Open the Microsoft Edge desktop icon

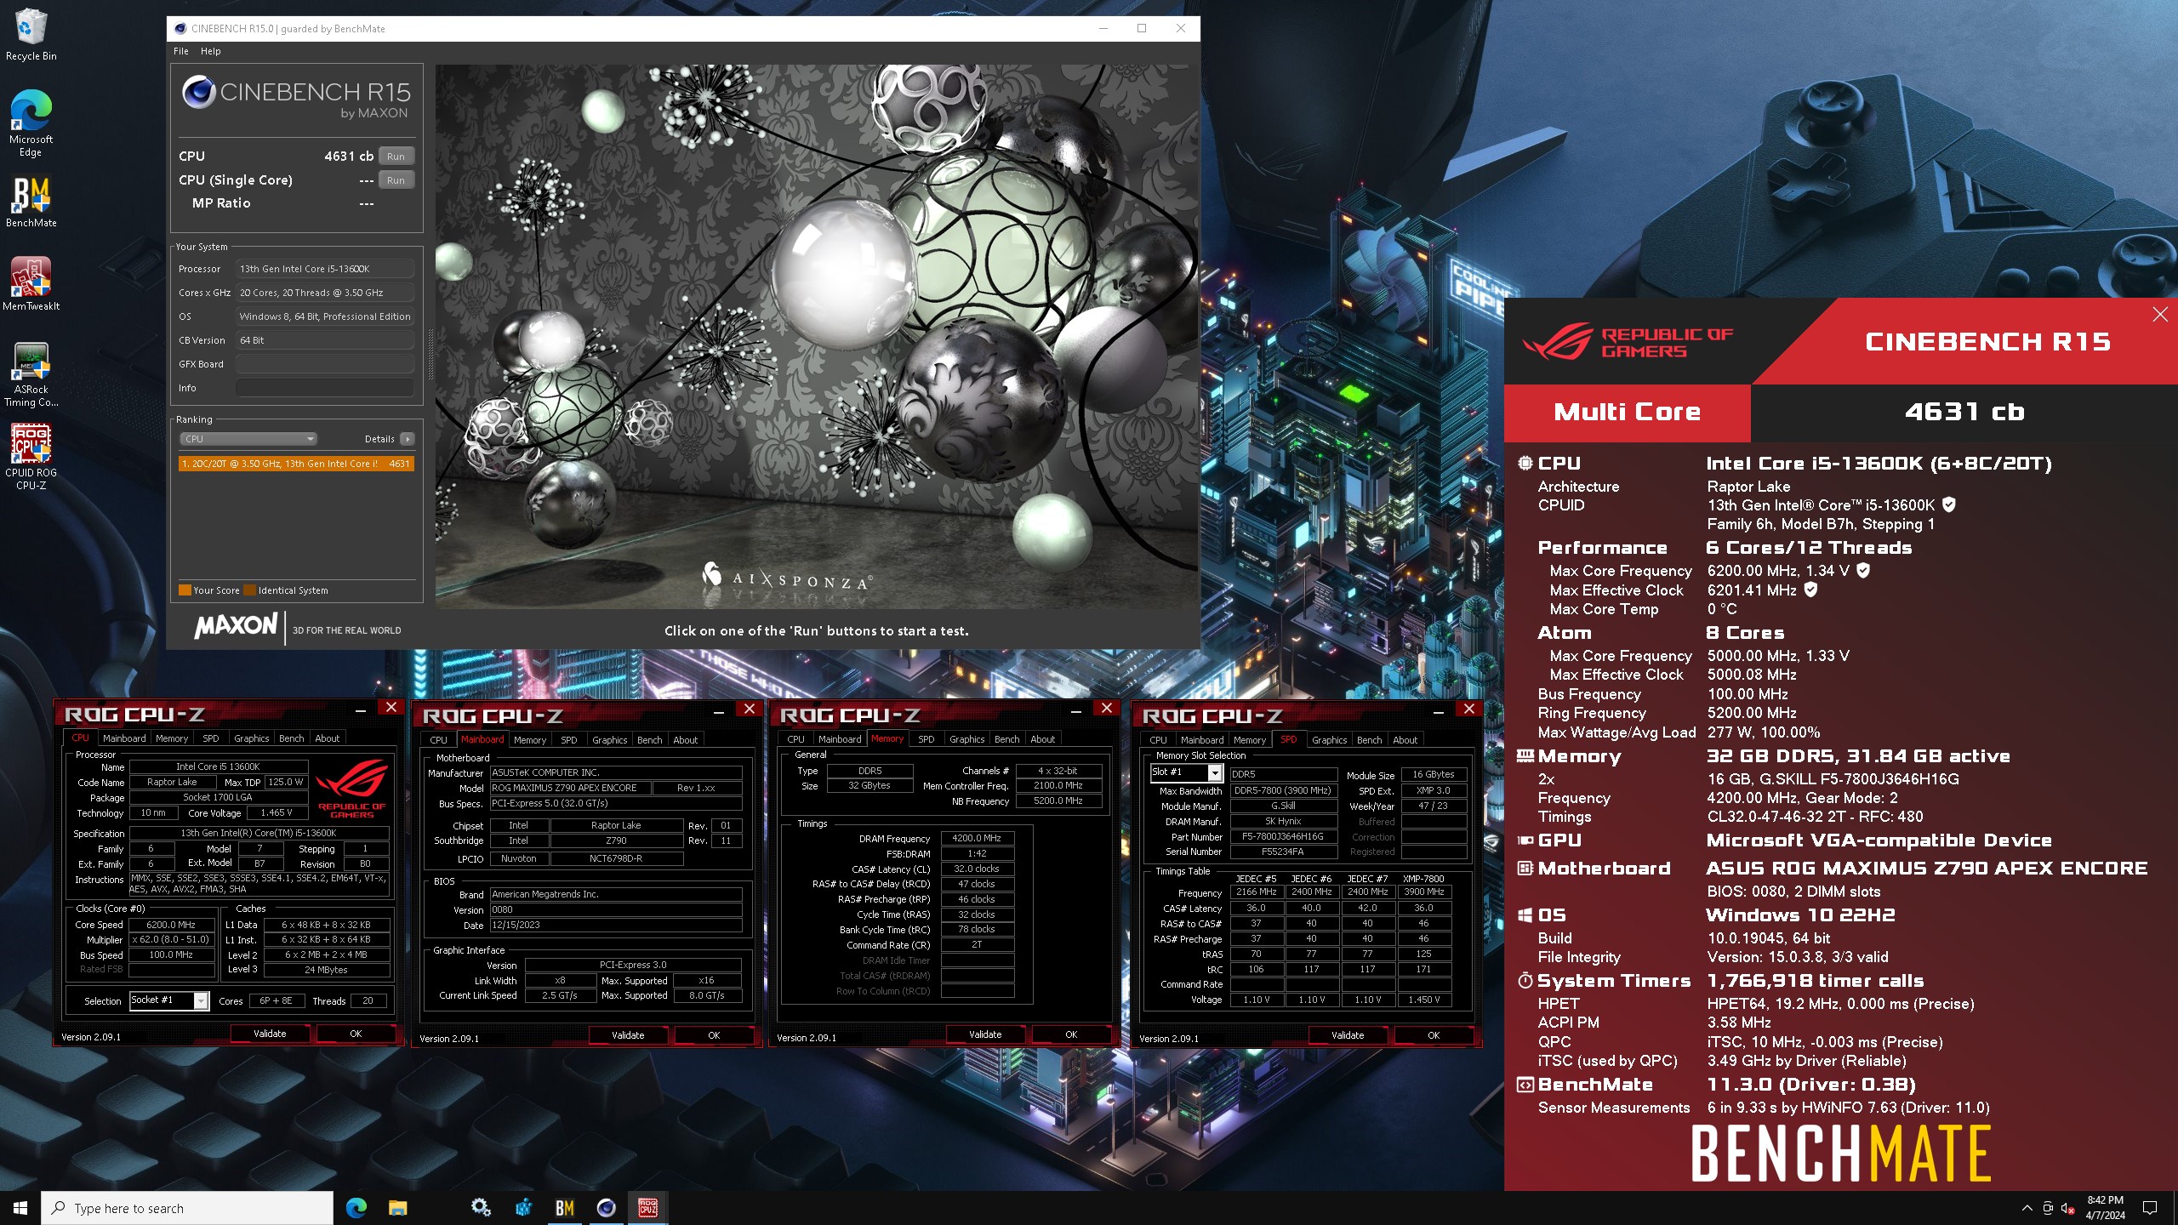pyautogui.click(x=31, y=123)
